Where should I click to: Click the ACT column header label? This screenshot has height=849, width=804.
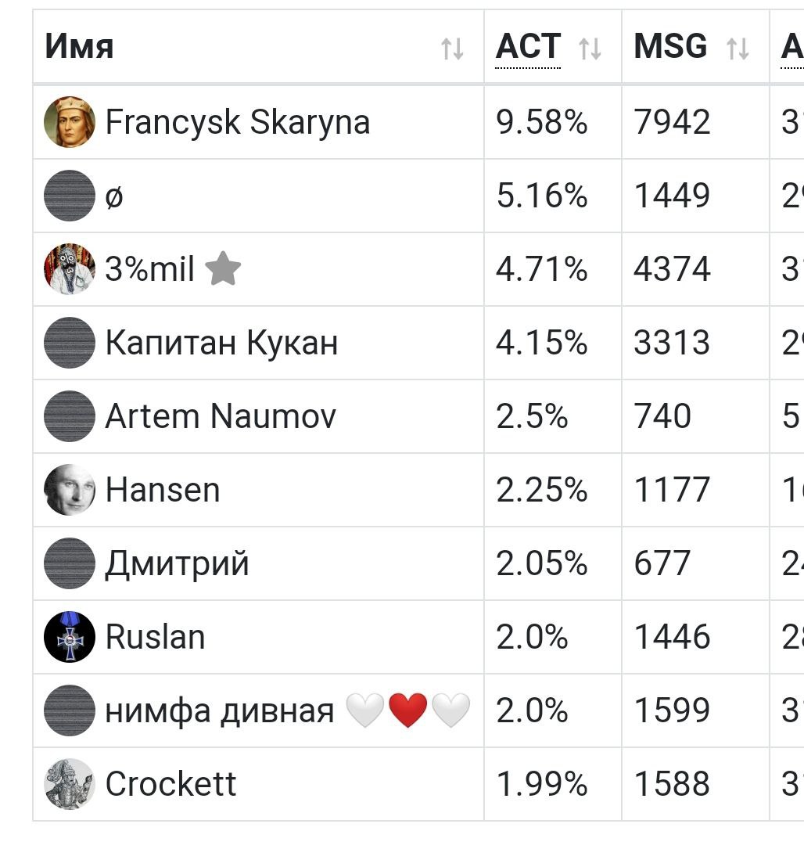point(528,47)
